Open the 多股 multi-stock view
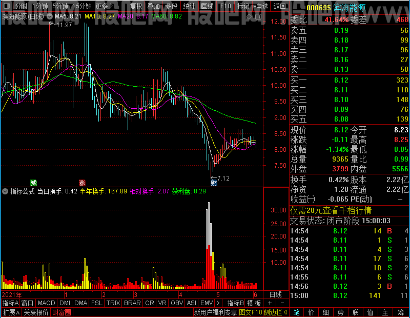This screenshot has height=318, width=410. point(172,6)
